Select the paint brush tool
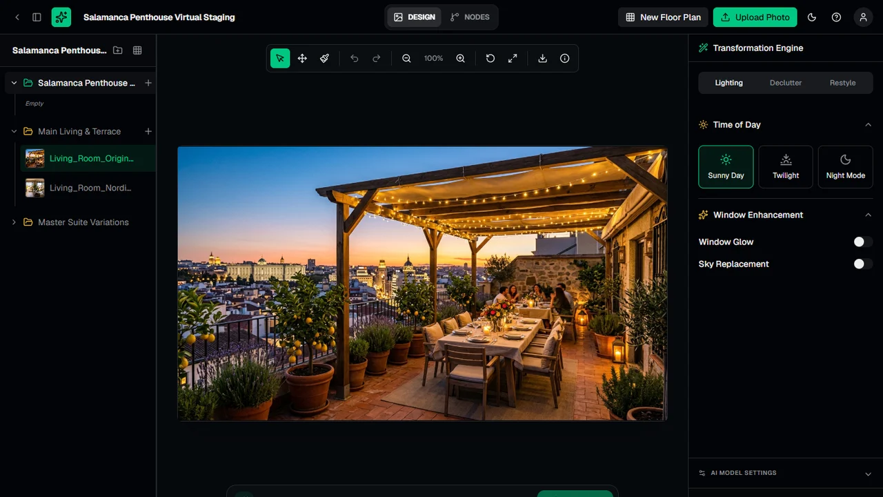Viewport: 883px width, 497px height. tap(324, 59)
